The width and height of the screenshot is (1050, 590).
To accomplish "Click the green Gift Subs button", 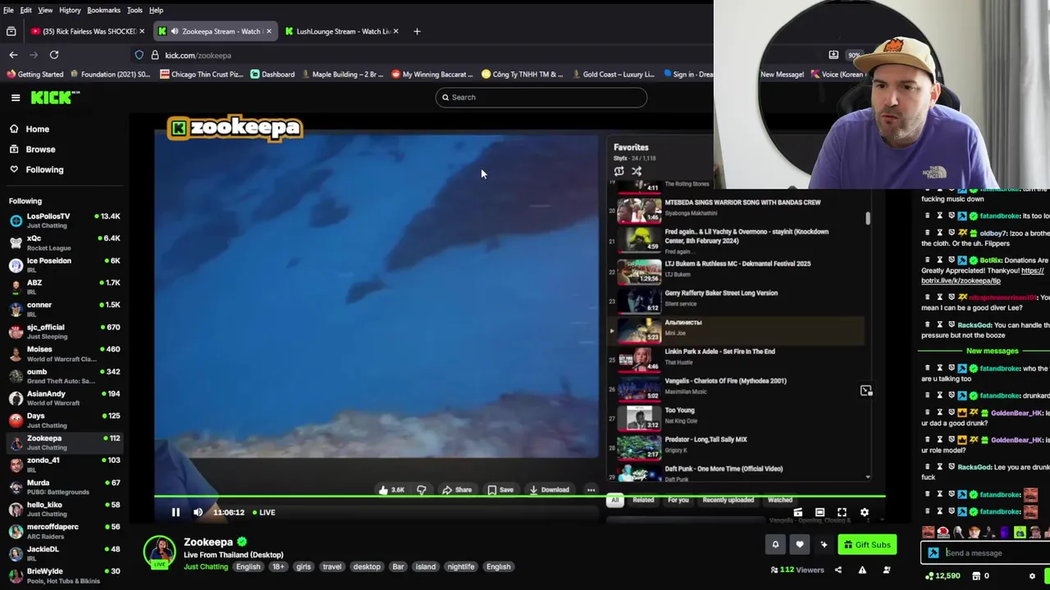I will coord(867,544).
